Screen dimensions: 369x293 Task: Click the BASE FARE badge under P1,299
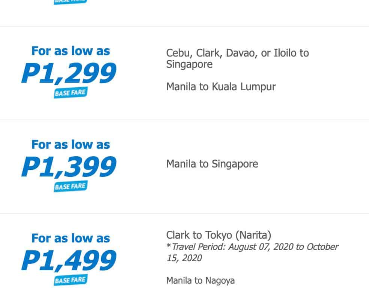70,93
